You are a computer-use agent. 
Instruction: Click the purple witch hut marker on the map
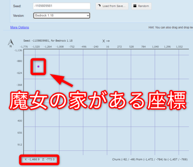[38, 66]
